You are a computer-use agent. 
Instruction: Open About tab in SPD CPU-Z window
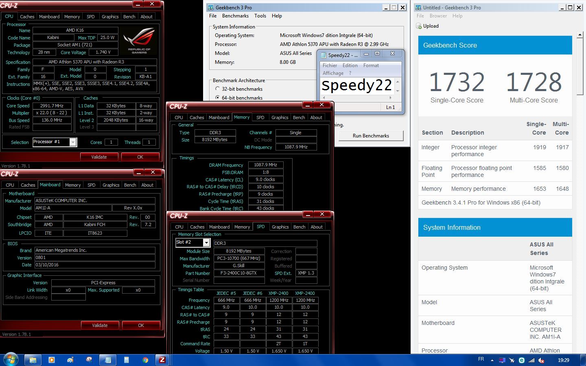pos(317,227)
